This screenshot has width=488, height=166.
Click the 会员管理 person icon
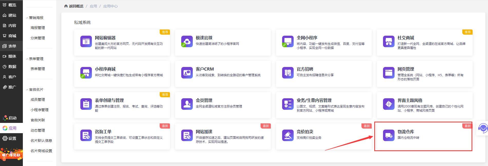pyautogui.click(x=187, y=104)
